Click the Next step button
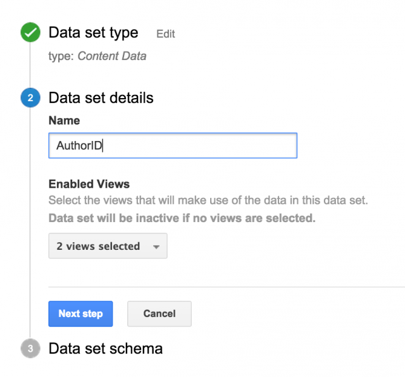 pyautogui.click(x=80, y=314)
